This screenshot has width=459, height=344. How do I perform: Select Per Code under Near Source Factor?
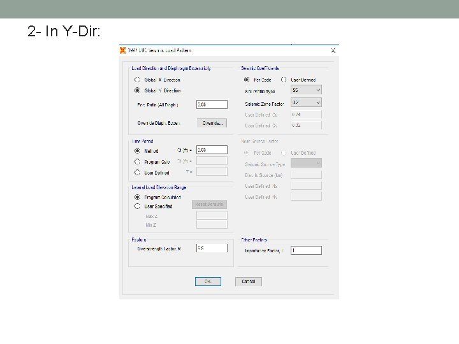(x=247, y=153)
